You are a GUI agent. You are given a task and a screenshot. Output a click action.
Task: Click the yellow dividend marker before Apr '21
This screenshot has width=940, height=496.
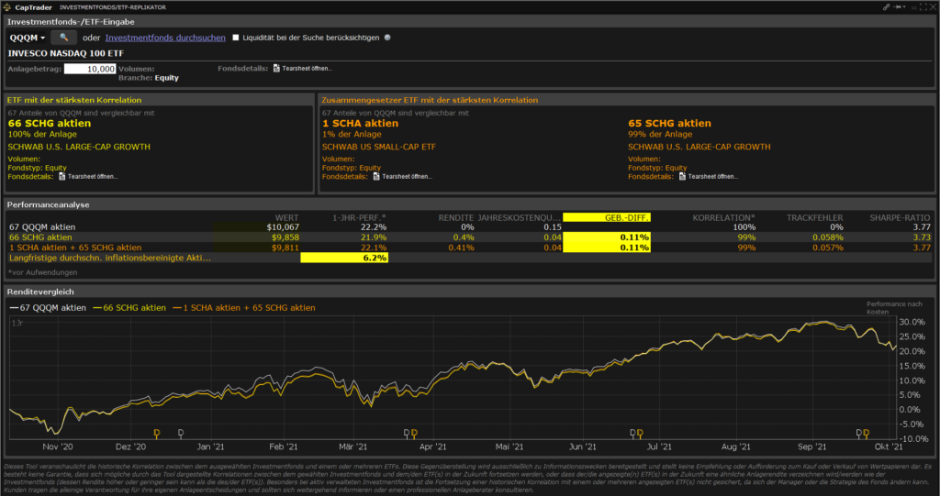coord(414,433)
